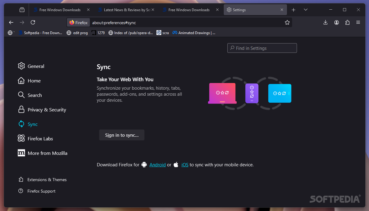Open the Firefox Labs category

[35, 139]
